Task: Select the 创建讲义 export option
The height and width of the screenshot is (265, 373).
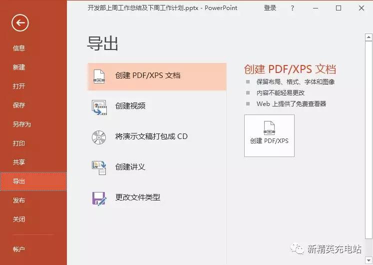Action: [157, 167]
